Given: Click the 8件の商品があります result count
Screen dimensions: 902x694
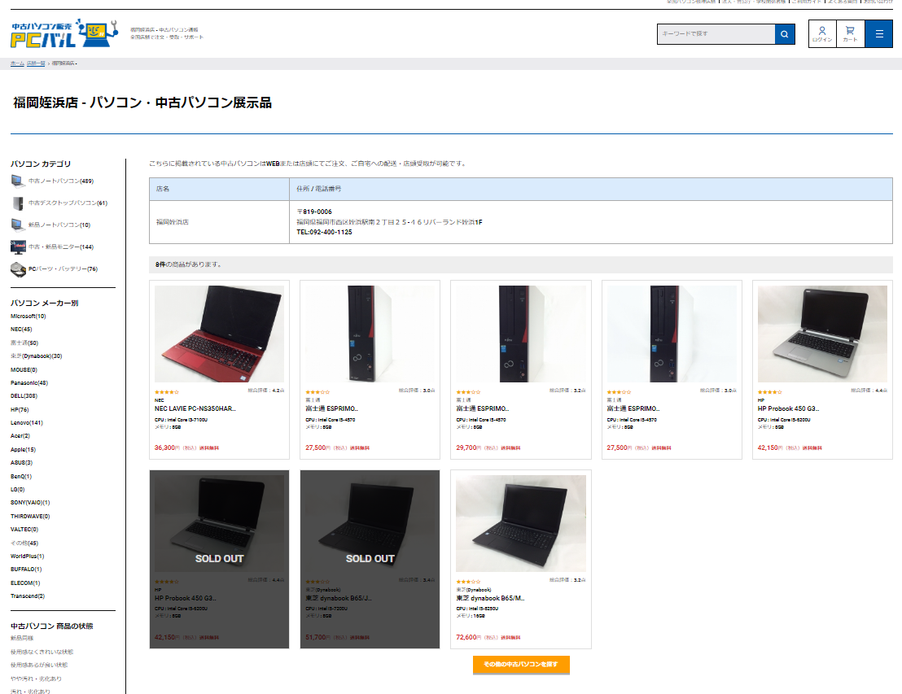Looking at the screenshot, I should (x=188, y=264).
